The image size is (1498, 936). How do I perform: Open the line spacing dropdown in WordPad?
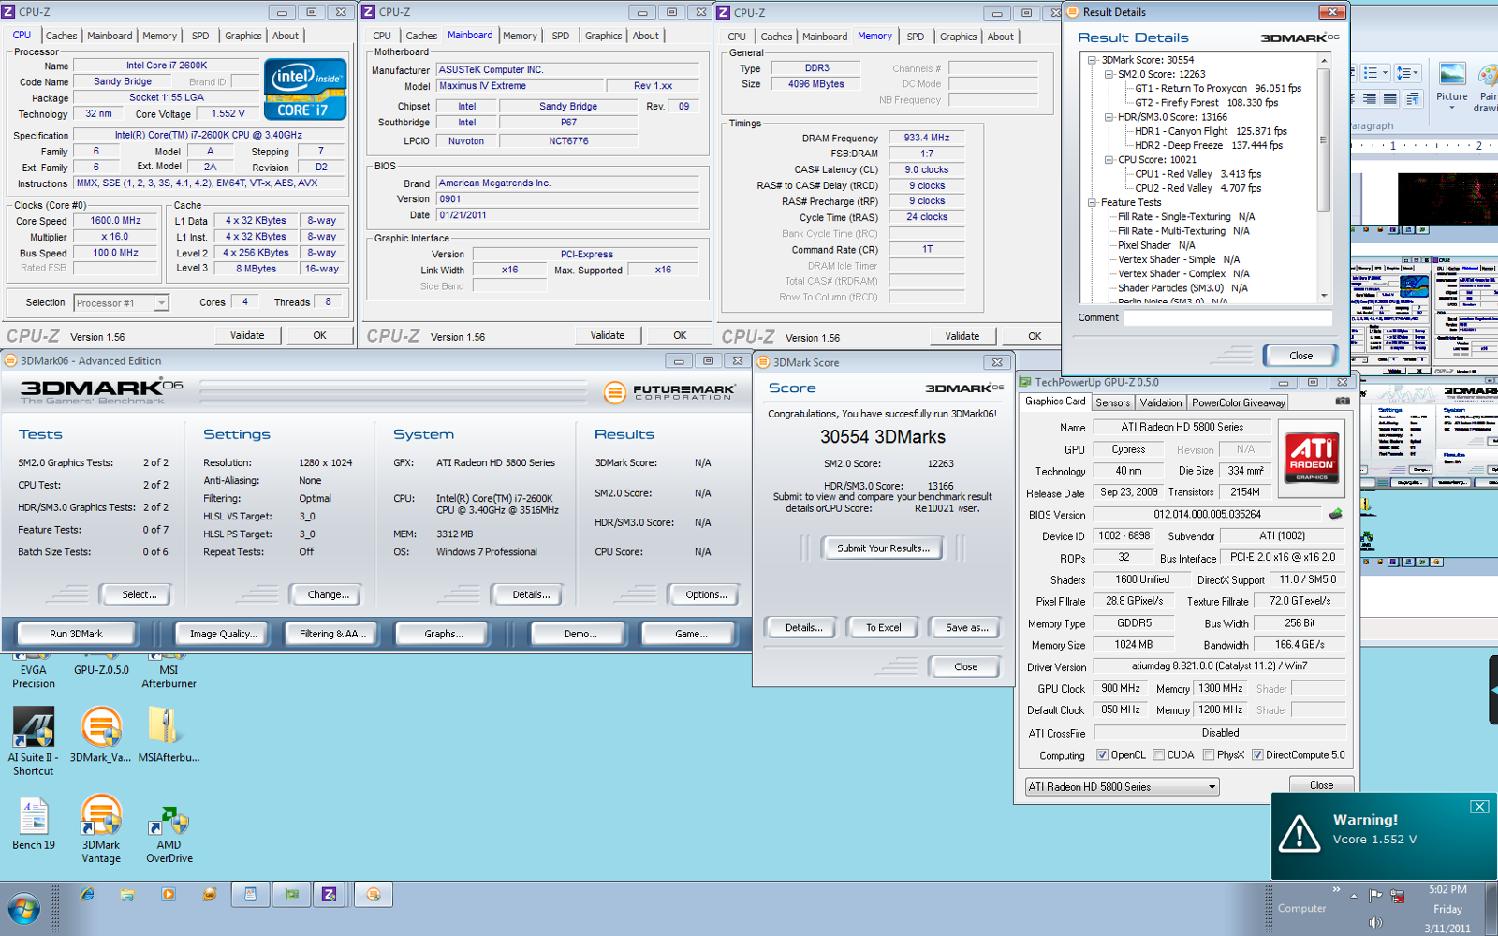(1406, 73)
